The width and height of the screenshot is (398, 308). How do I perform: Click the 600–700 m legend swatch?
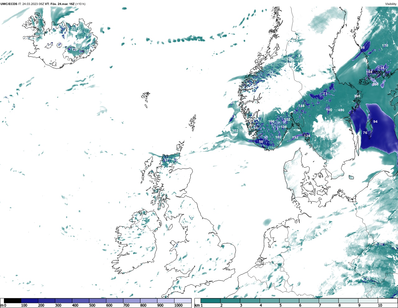114,301
